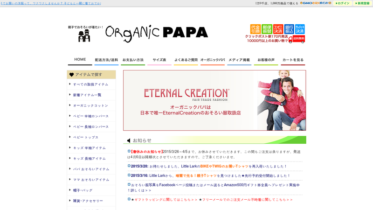Open the HOME tab
Screen dimensions: 373x210
(80, 60)
